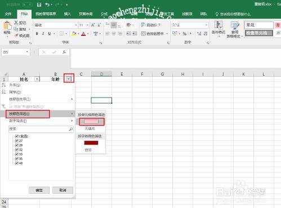Click the Decrease Decimal icon
The image size is (281, 208).
206,34
